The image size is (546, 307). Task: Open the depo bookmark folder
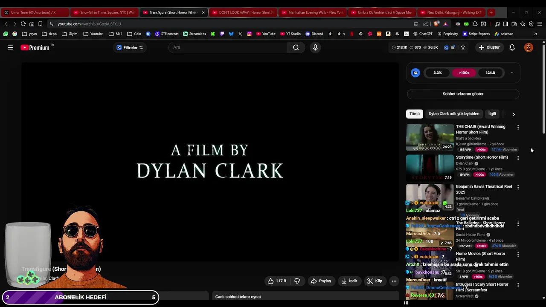[49, 34]
